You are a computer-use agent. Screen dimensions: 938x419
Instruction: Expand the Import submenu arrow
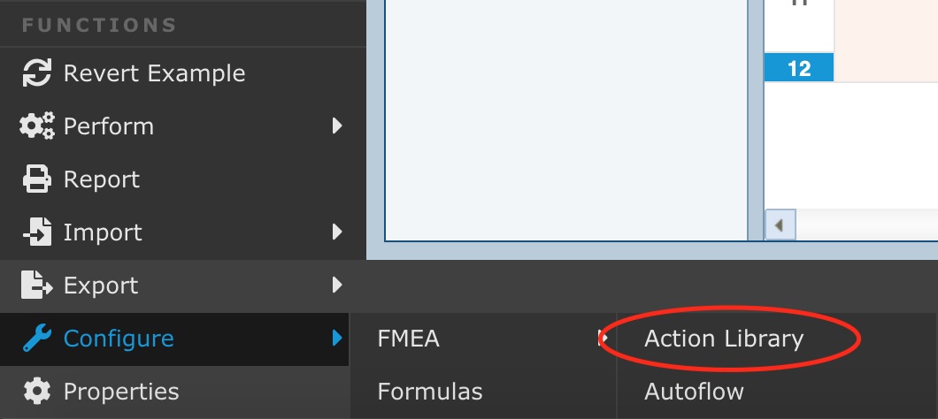pyautogui.click(x=337, y=232)
